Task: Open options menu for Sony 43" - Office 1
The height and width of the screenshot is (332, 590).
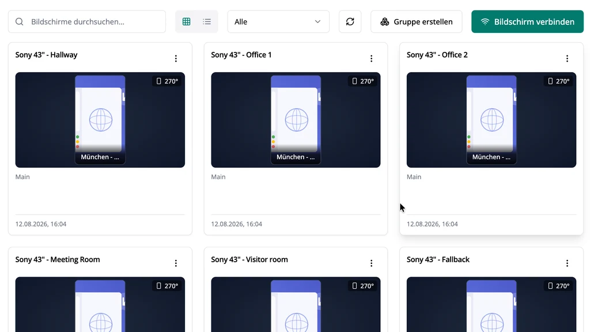Action: click(x=372, y=58)
